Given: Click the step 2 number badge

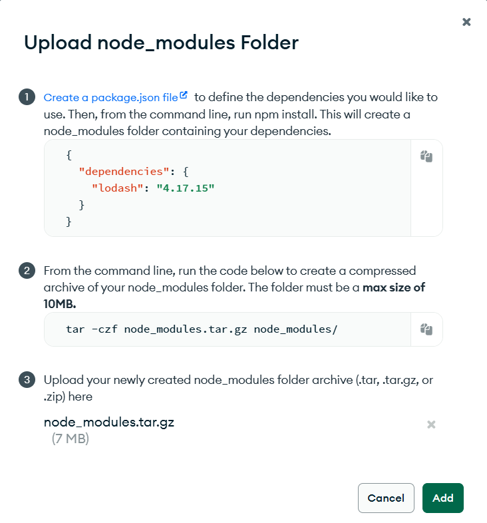Looking at the screenshot, I should point(27,271).
